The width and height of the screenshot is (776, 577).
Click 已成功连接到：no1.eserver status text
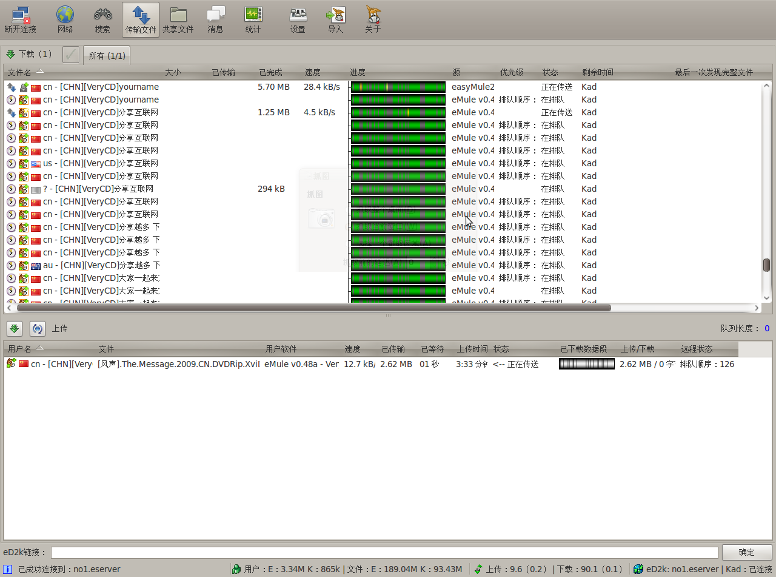tap(69, 569)
